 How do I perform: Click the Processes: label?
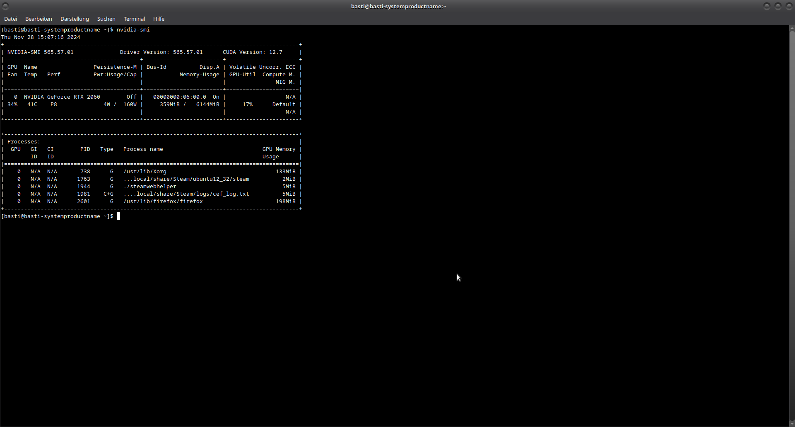(24, 142)
